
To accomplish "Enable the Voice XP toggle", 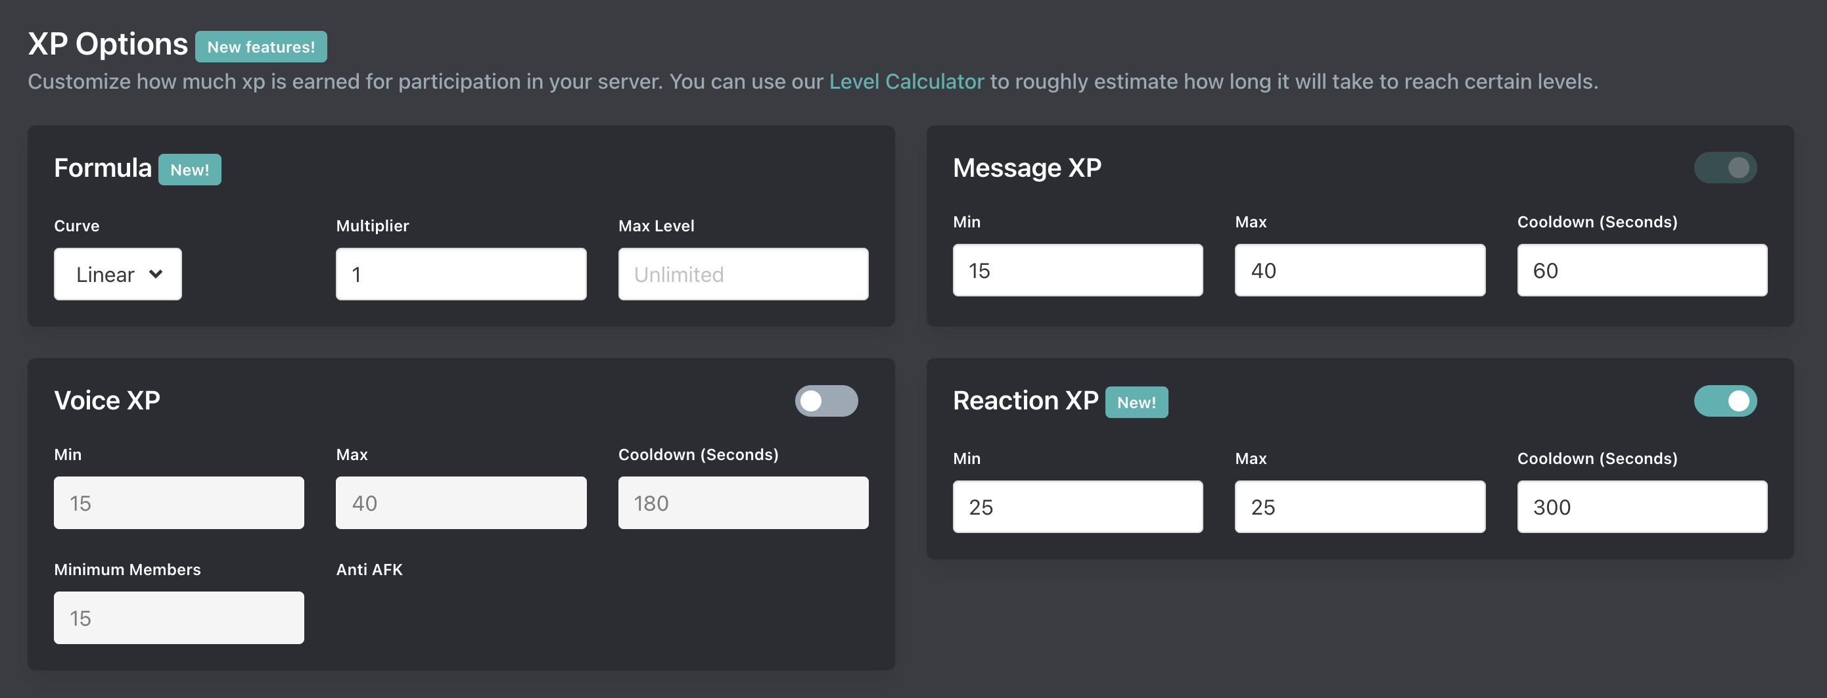I will 825,401.
